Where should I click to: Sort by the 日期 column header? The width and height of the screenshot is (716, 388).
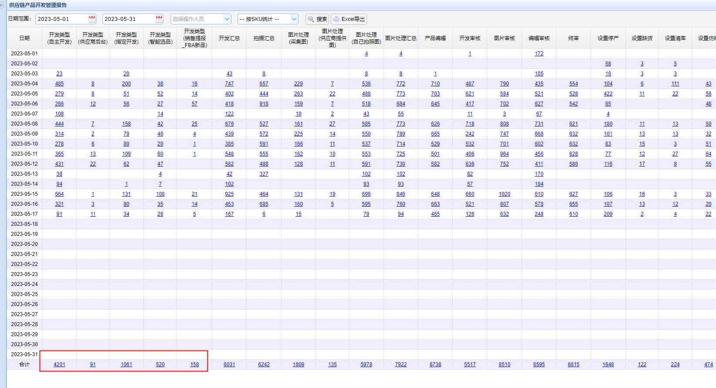click(x=24, y=38)
